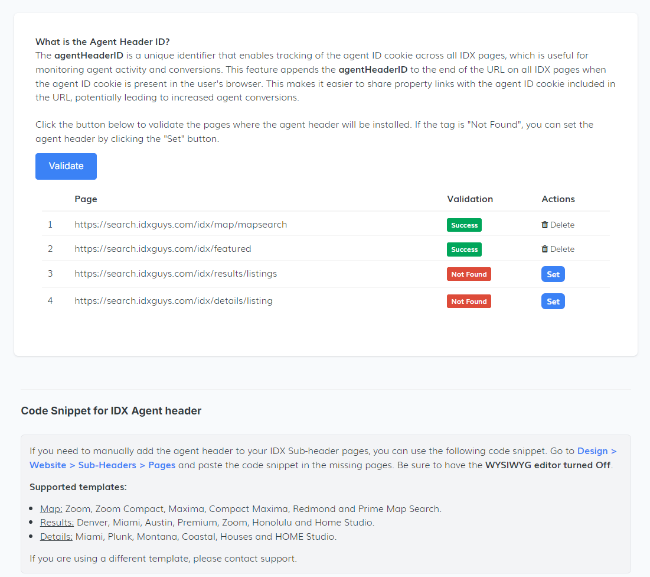The image size is (650, 577).
Task: Click Not Found badge for results/listings
Action: (x=469, y=274)
